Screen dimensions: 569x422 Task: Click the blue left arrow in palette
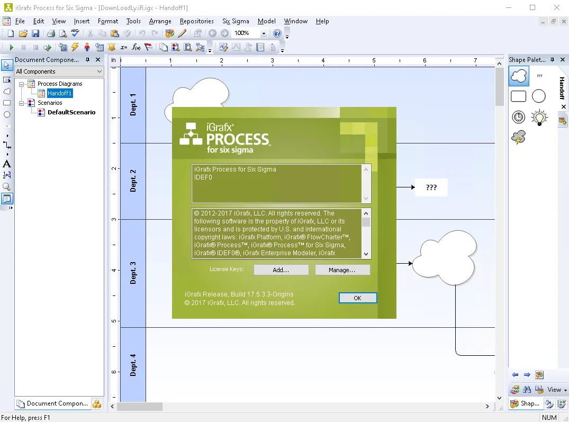point(515,375)
